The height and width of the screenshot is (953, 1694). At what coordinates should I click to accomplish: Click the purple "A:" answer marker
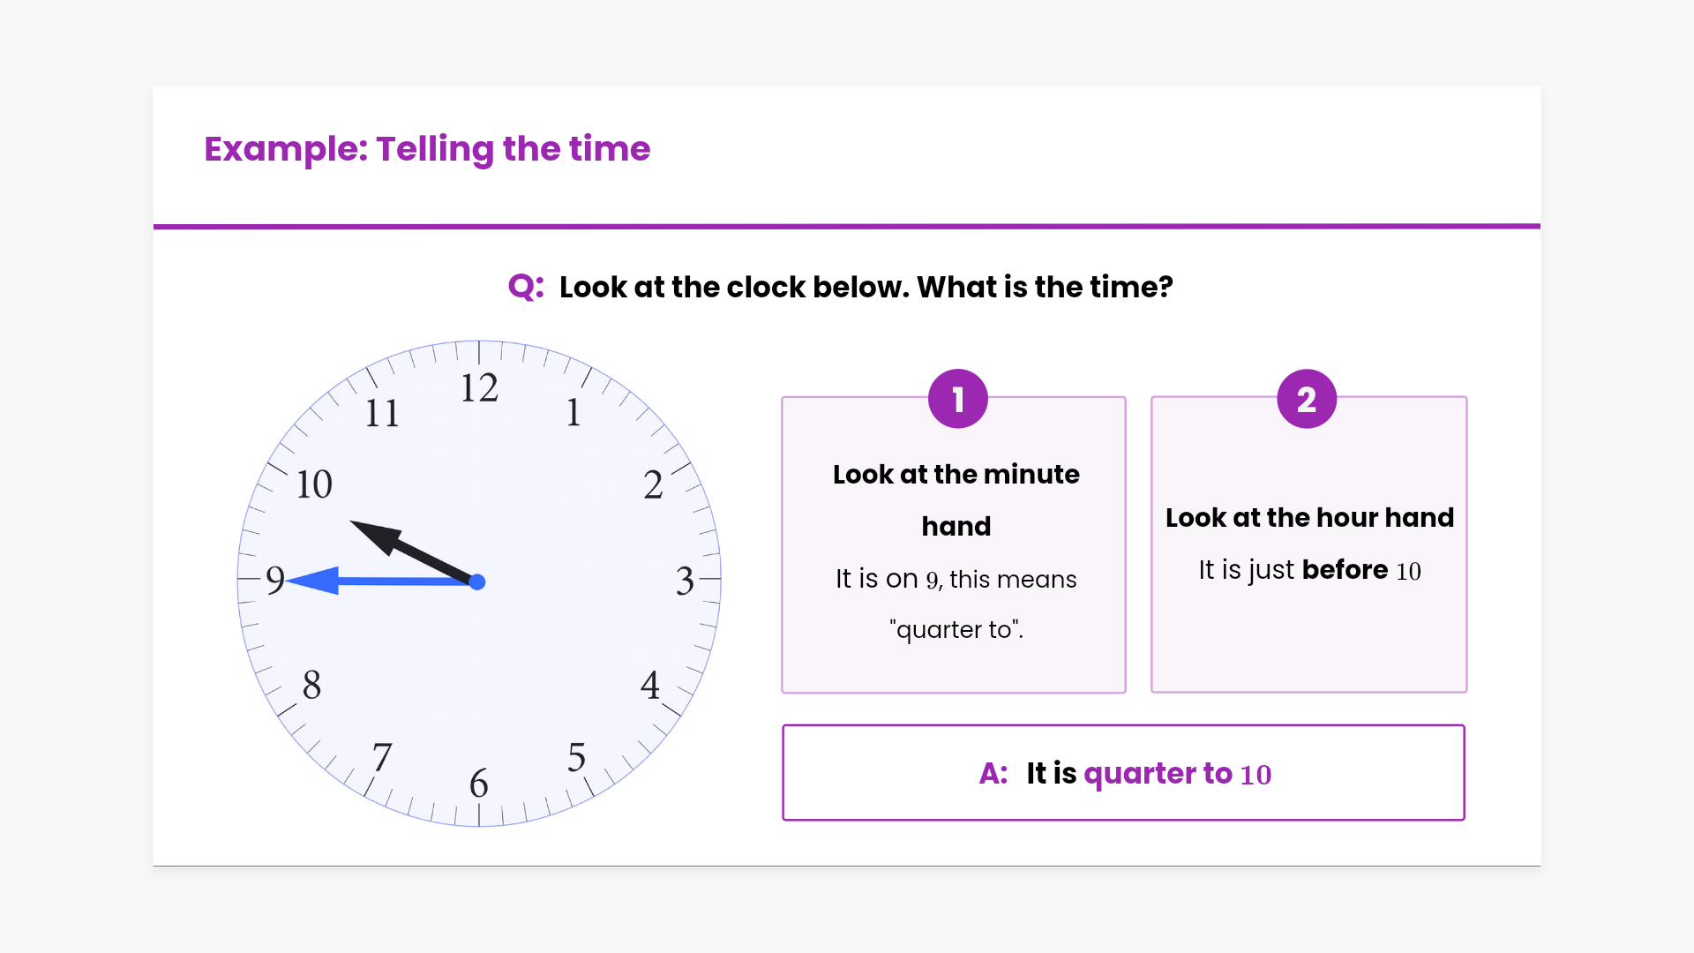click(993, 773)
